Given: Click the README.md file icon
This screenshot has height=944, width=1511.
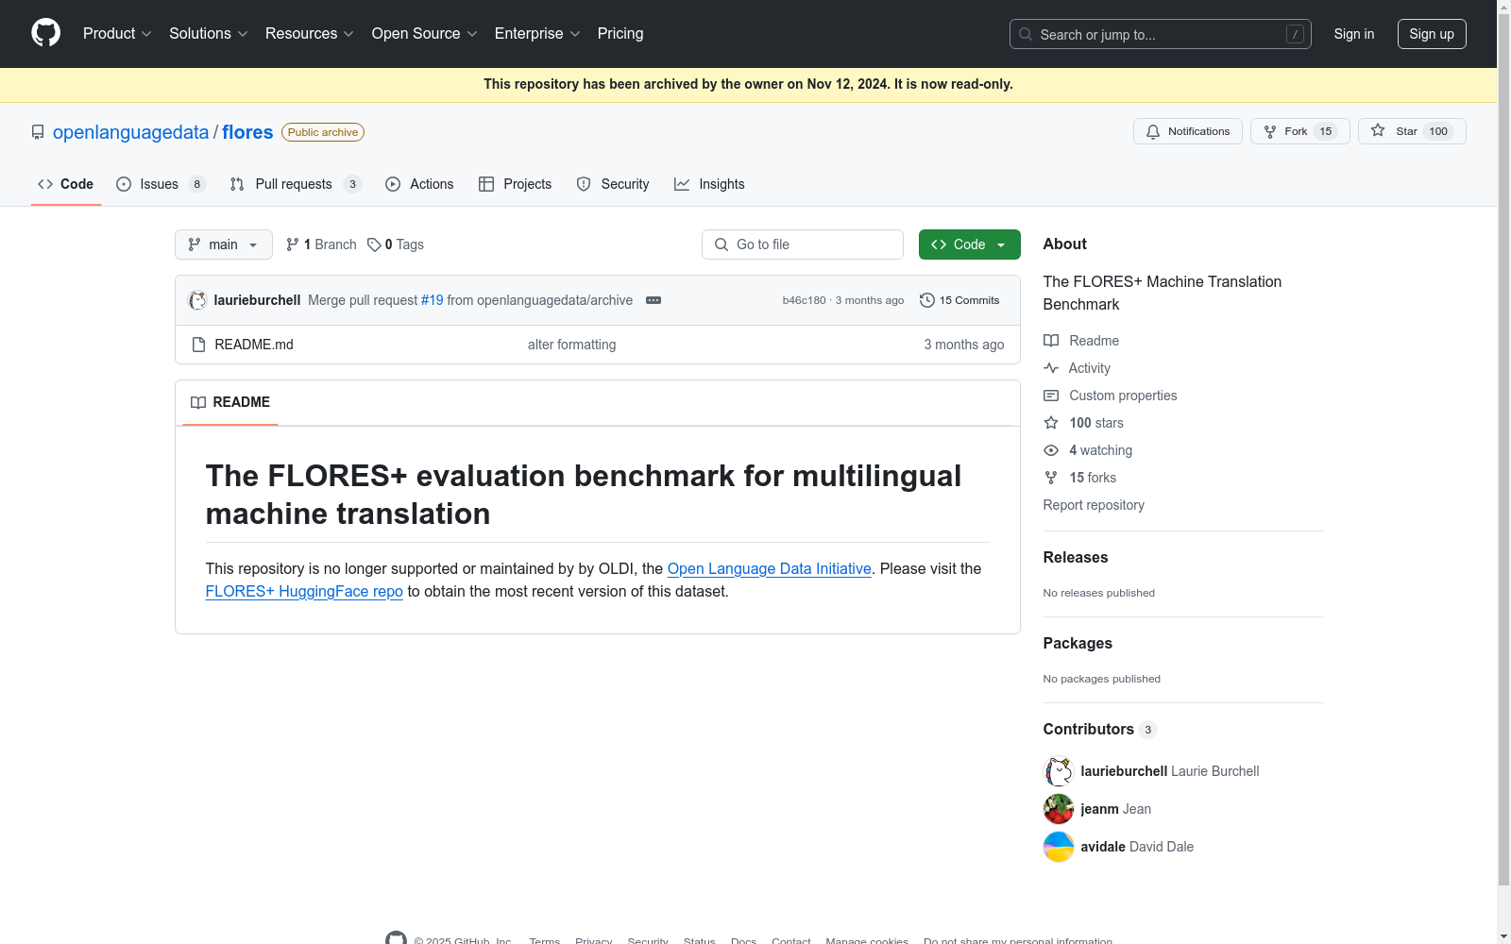Looking at the screenshot, I should point(198,345).
